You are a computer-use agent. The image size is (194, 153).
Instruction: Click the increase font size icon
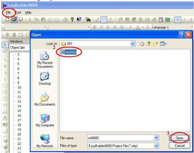tap(94, 27)
